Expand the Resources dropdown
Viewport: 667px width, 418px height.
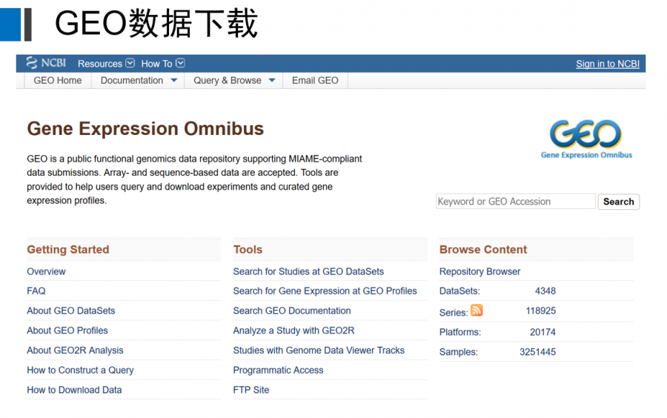(106, 64)
